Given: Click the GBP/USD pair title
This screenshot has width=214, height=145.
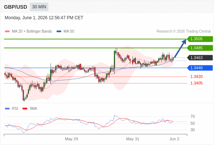Looking at the screenshot, I should coord(16,7).
